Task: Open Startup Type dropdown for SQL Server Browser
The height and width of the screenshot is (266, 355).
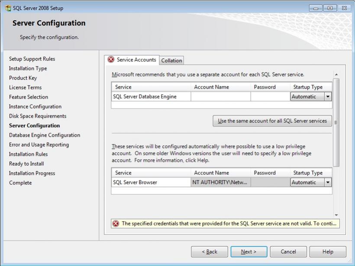Action: [328, 183]
